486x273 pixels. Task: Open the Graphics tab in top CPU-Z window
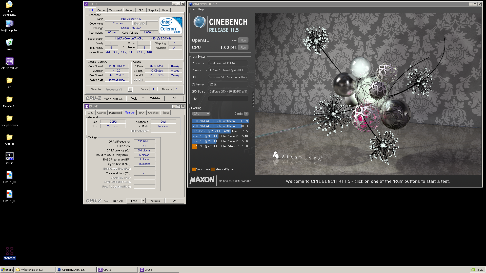153,10
